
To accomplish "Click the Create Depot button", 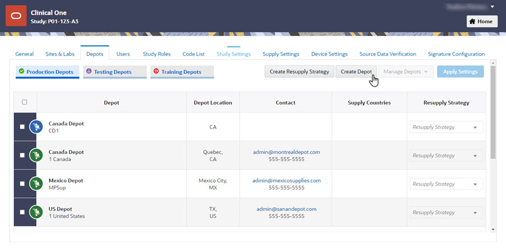I will [356, 72].
